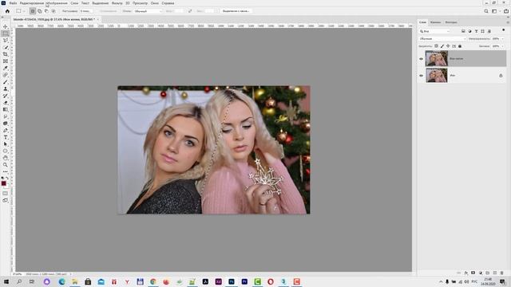The width and height of the screenshot is (511, 287).
Task: Select the Ellipse shape tool
Action: tap(6, 151)
